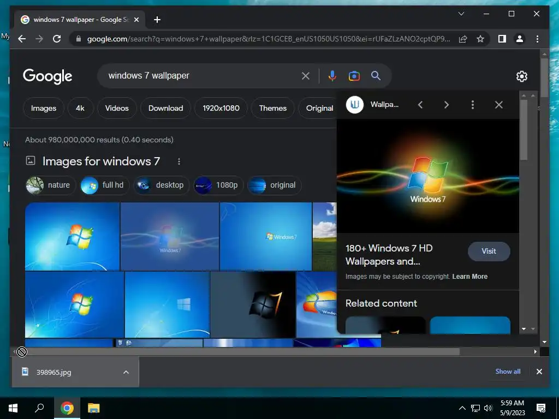Image resolution: width=559 pixels, height=419 pixels.
Task: Open a new tab with the plus button
Action: pos(157,20)
